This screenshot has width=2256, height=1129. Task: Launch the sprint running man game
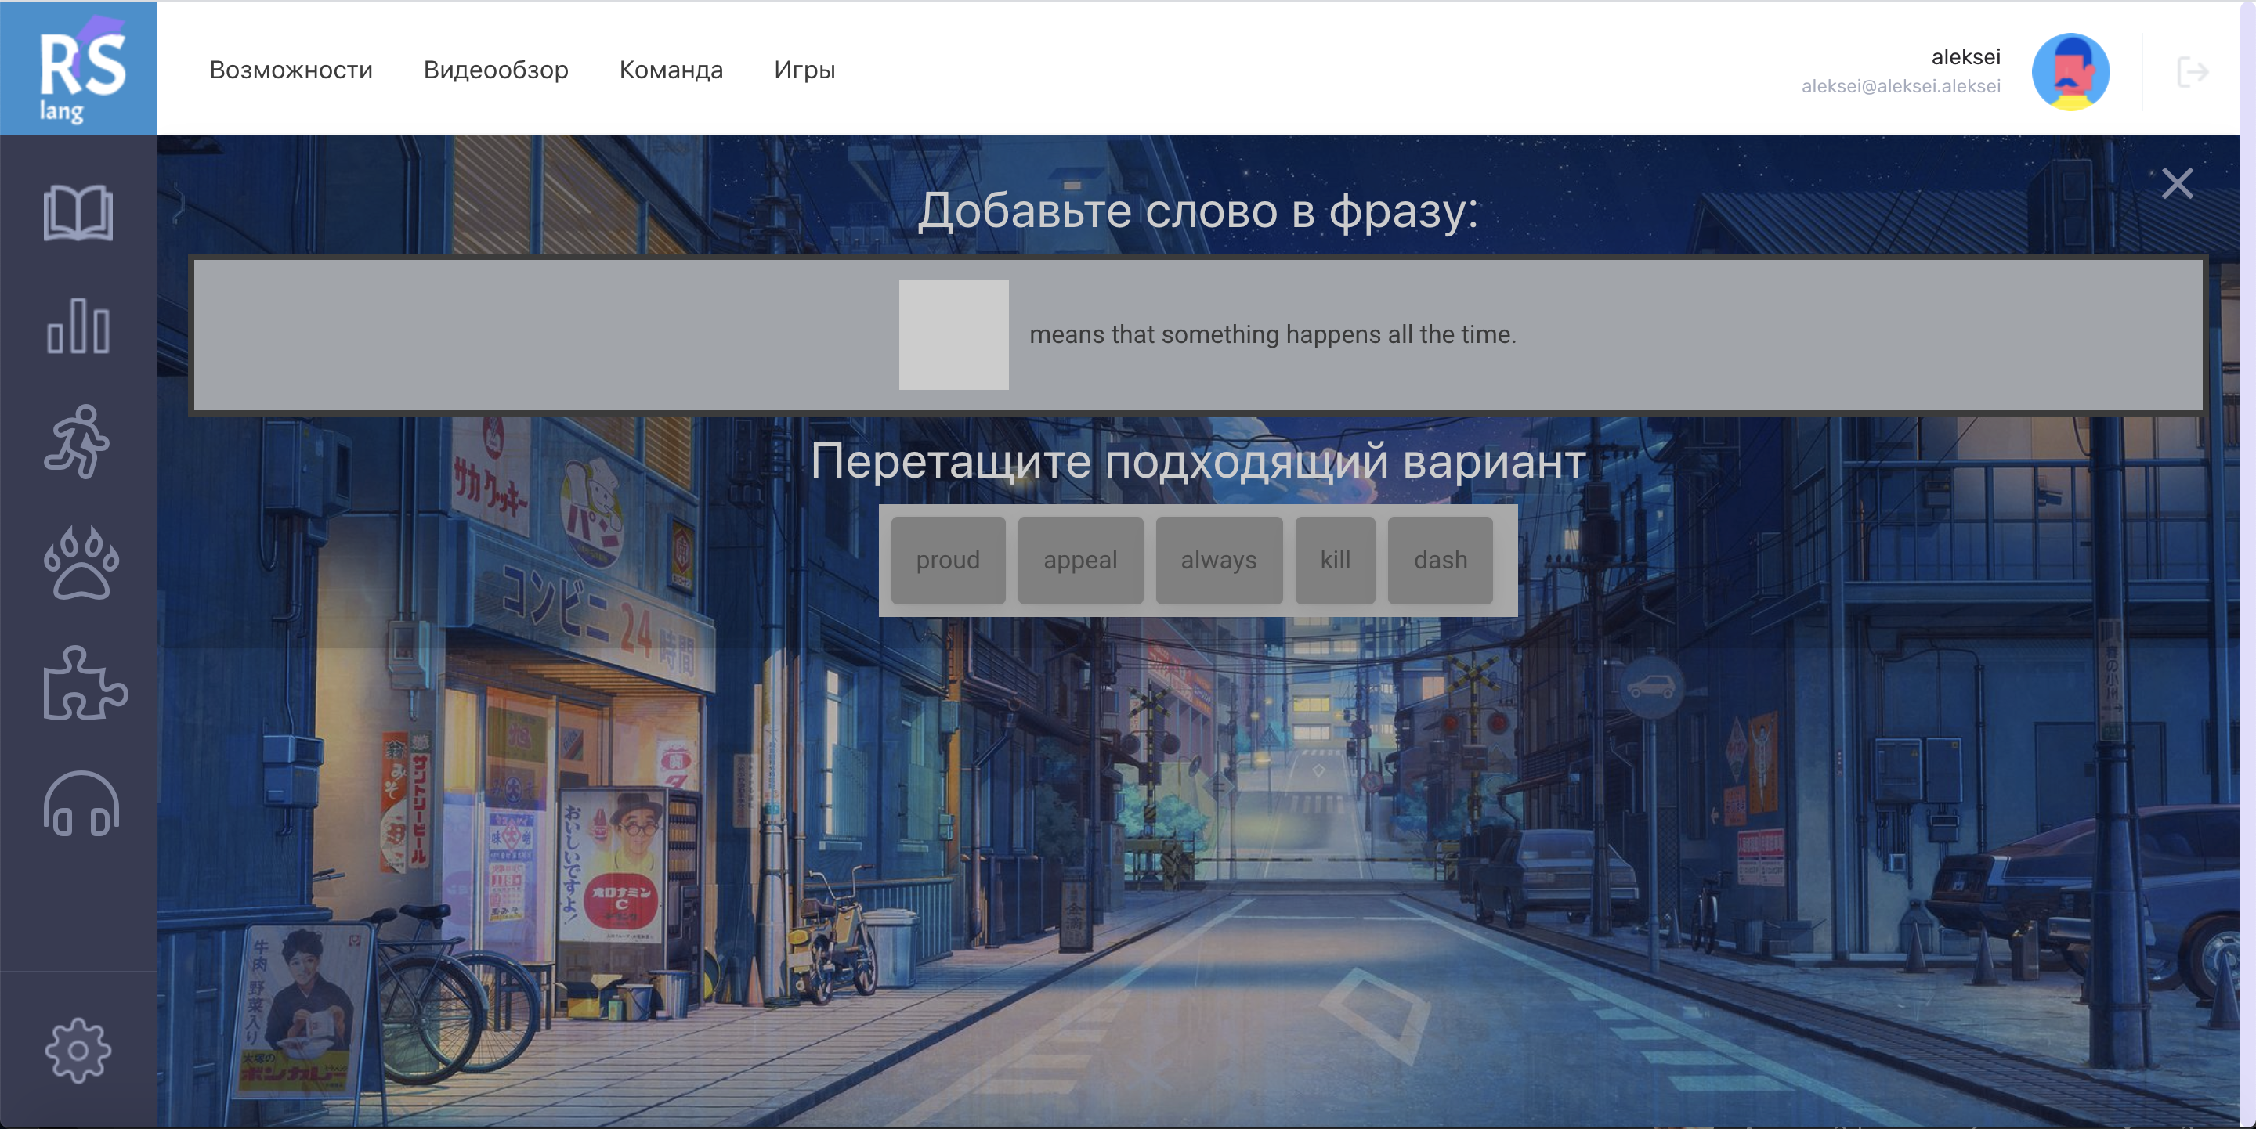(78, 441)
